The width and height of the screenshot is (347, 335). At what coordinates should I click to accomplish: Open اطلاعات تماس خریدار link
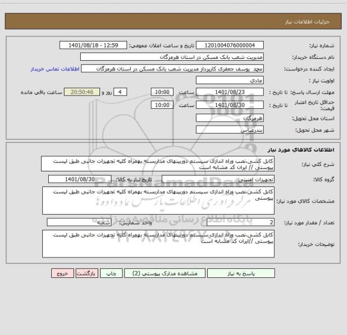(x=55, y=69)
